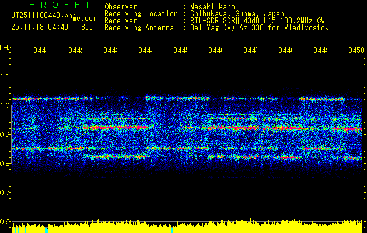Click the 0445 time marker

(180, 50)
